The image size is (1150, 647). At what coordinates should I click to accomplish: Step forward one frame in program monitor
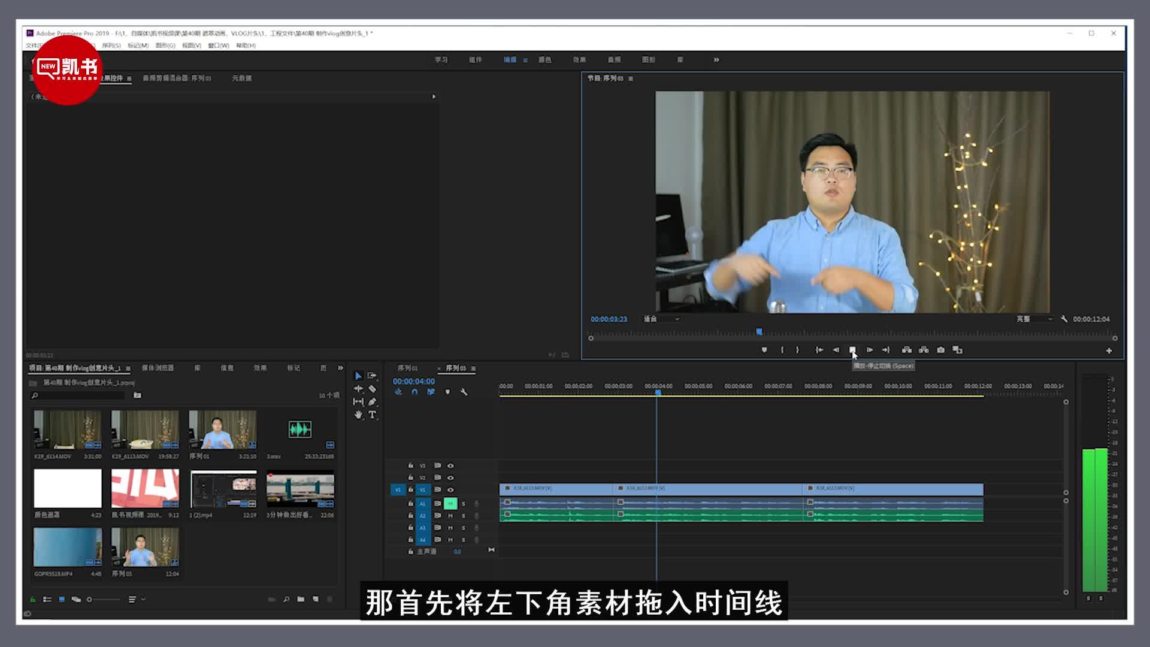click(x=870, y=350)
